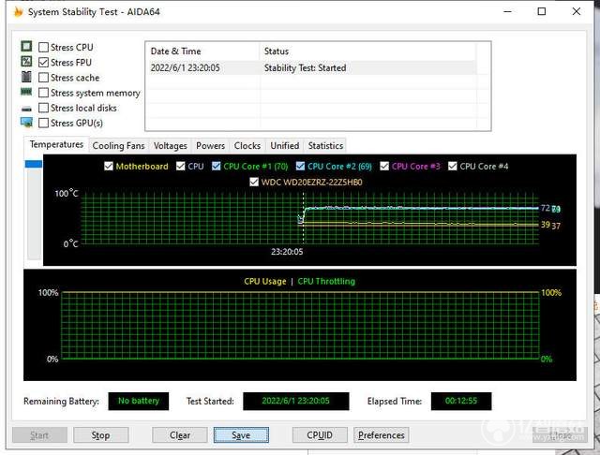Click the system memory RAM icon
Screen dimensions: 600x455
[x=26, y=92]
